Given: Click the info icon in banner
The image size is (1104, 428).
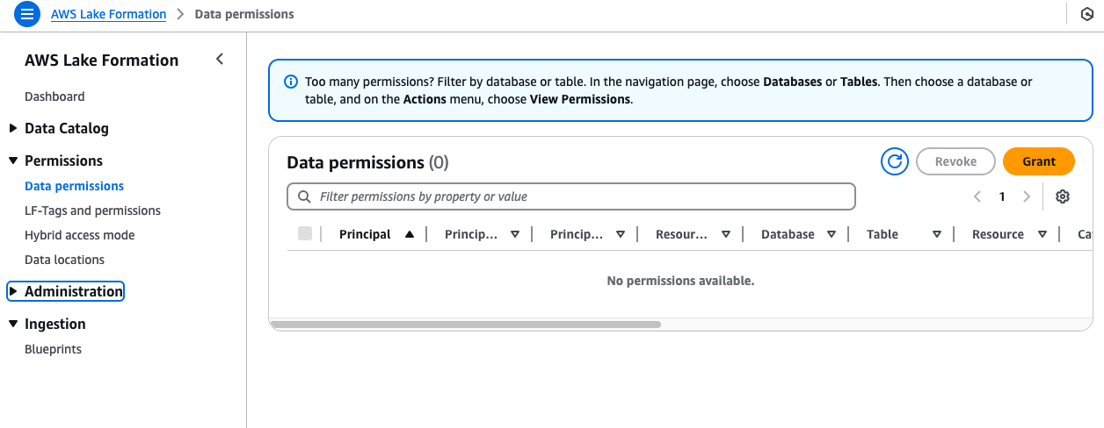Looking at the screenshot, I should tap(291, 82).
